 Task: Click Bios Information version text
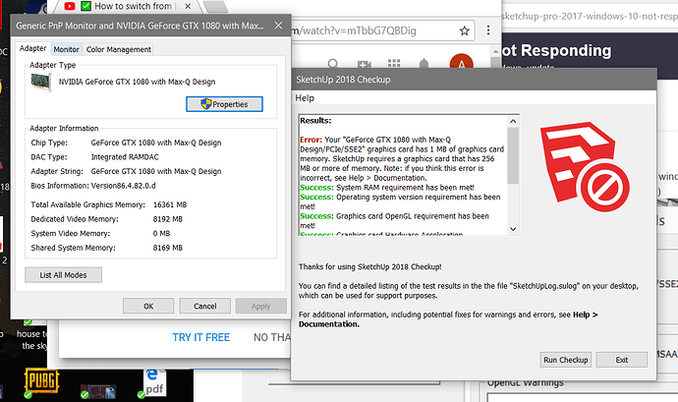pyautogui.click(x=123, y=186)
